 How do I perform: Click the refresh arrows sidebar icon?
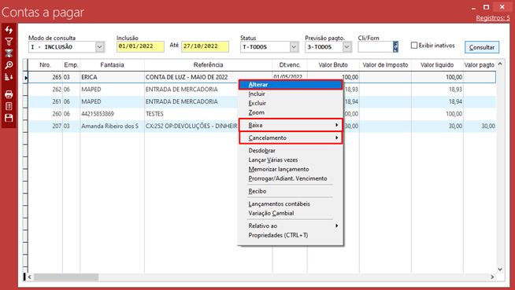click(x=9, y=30)
